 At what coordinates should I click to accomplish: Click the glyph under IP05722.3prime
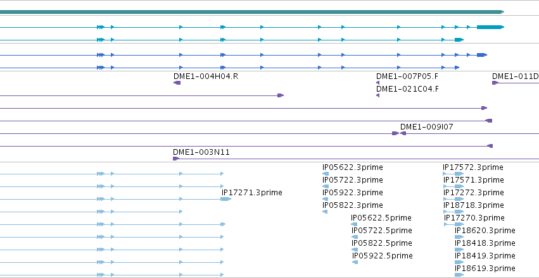[325, 186]
